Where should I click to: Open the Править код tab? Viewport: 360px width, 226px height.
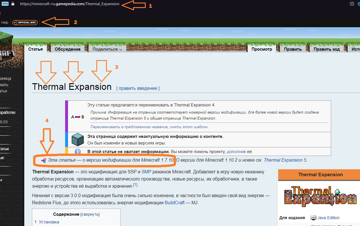click(327, 49)
